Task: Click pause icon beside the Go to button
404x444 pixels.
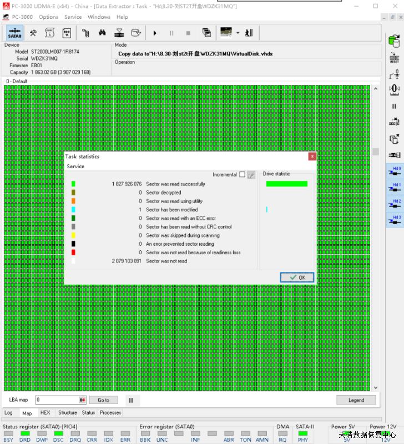Action: pos(131,400)
